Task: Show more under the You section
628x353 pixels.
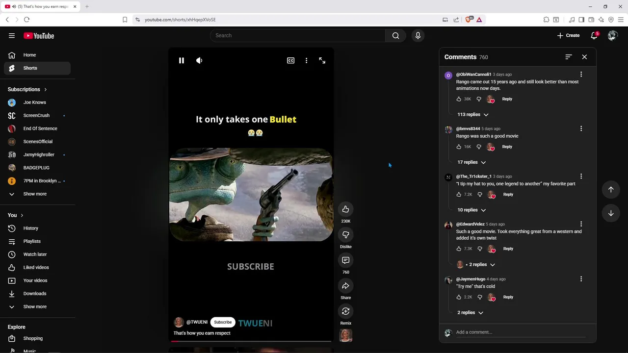Action: click(37, 307)
